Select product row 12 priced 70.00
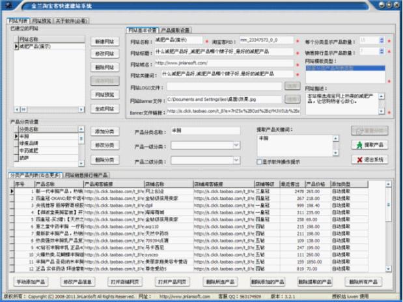The image size is (403, 302). pos(191,269)
